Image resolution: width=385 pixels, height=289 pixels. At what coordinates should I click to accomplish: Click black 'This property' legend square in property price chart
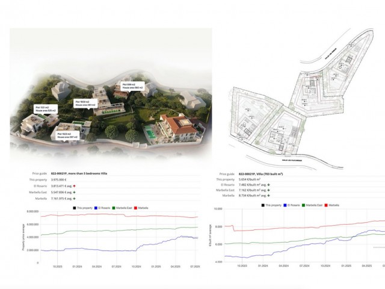tap(73, 208)
